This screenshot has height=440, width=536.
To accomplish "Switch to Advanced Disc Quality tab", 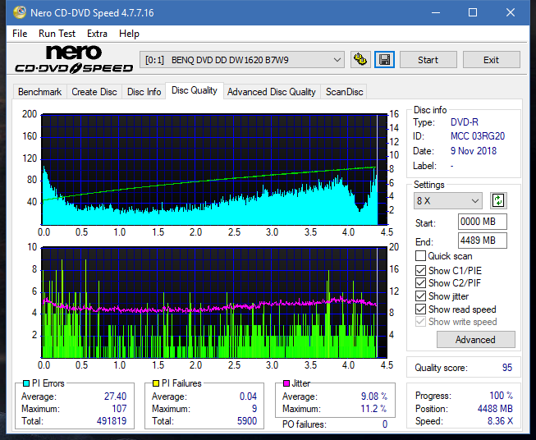I will (272, 92).
